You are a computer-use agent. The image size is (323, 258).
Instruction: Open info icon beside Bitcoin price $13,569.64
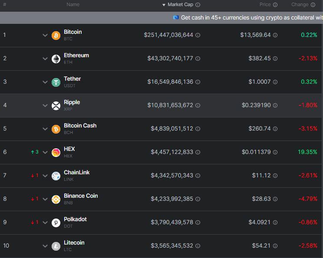pos(275,35)
